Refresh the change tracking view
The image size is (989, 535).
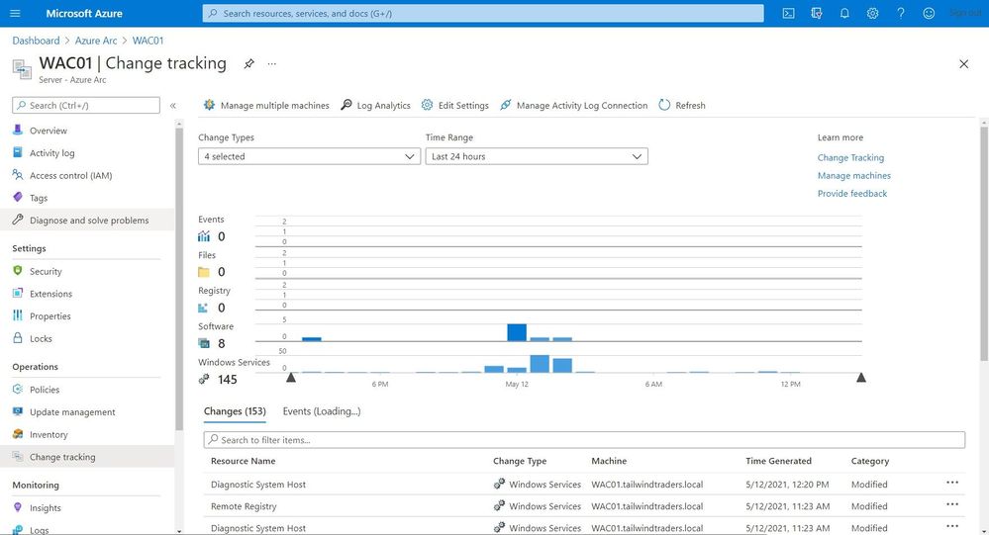point(682,105)
